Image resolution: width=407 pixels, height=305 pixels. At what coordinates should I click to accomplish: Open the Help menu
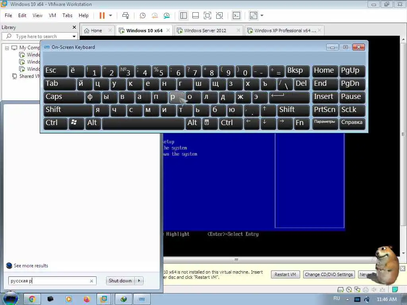point(83,15)
